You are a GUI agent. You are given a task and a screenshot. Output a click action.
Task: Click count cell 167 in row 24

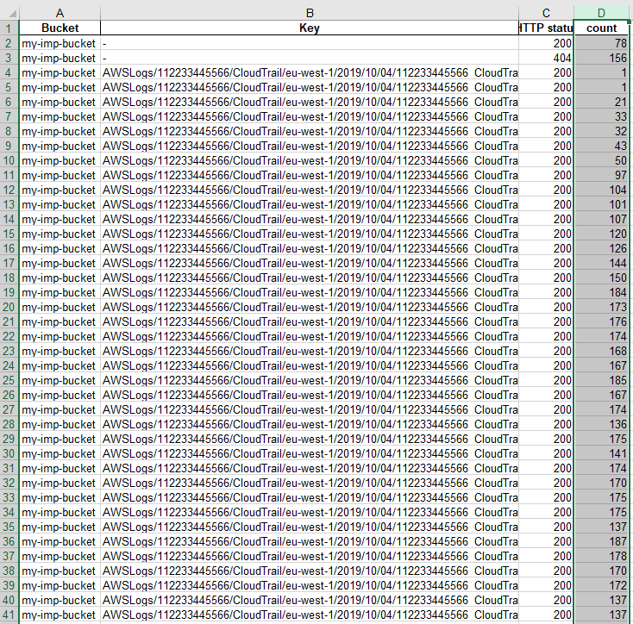pos(601,365)
